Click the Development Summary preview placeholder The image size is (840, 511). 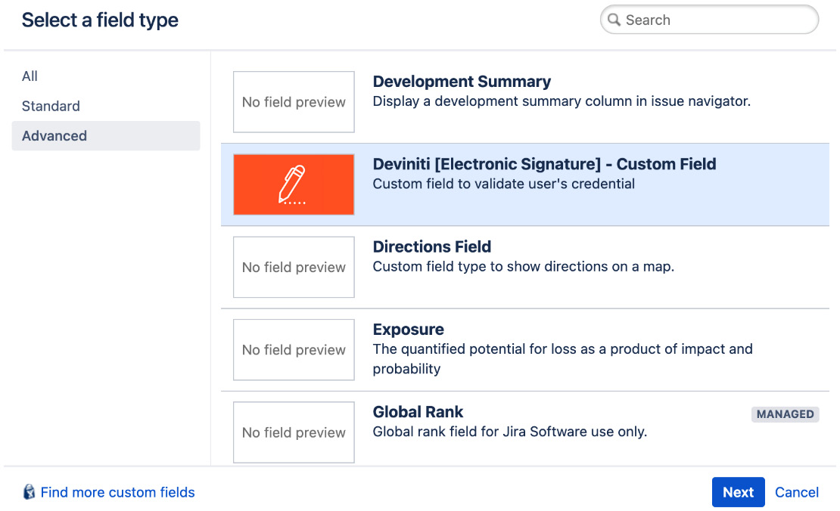tap(294, 102)
